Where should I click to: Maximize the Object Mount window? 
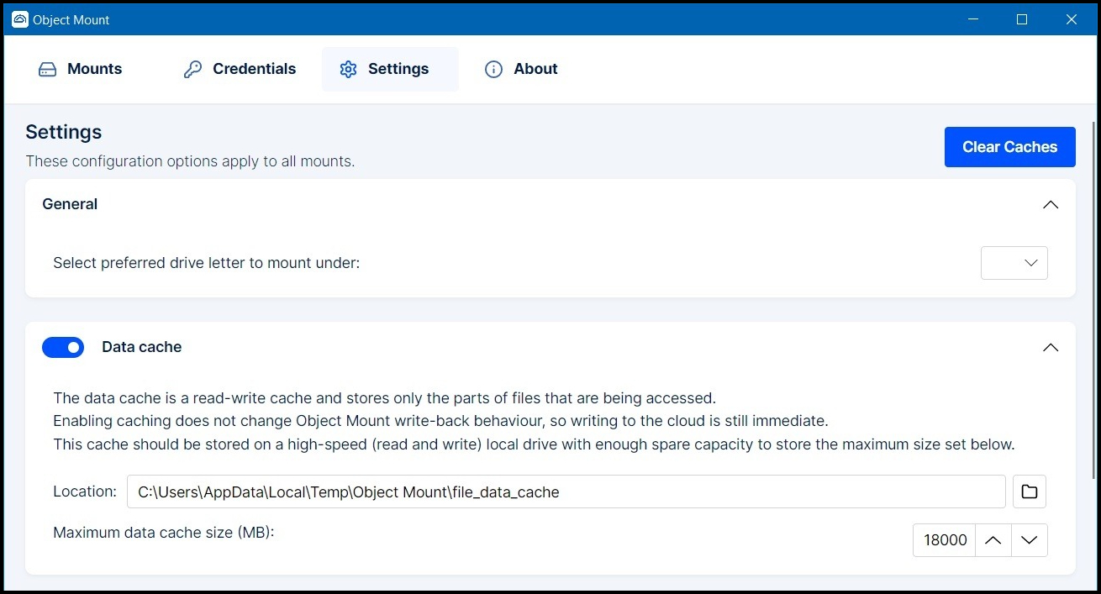pyautogui.click(x=1022, y=19)
